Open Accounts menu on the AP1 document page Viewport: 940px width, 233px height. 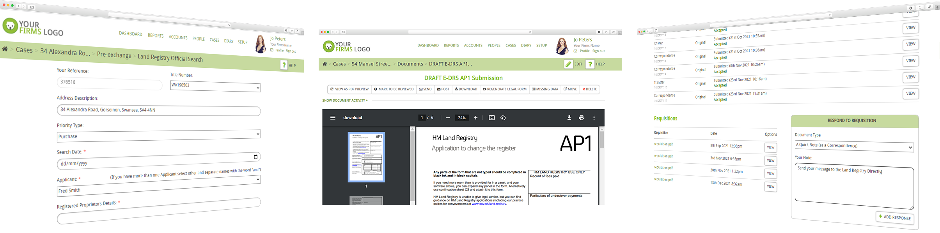click(473, 46)
